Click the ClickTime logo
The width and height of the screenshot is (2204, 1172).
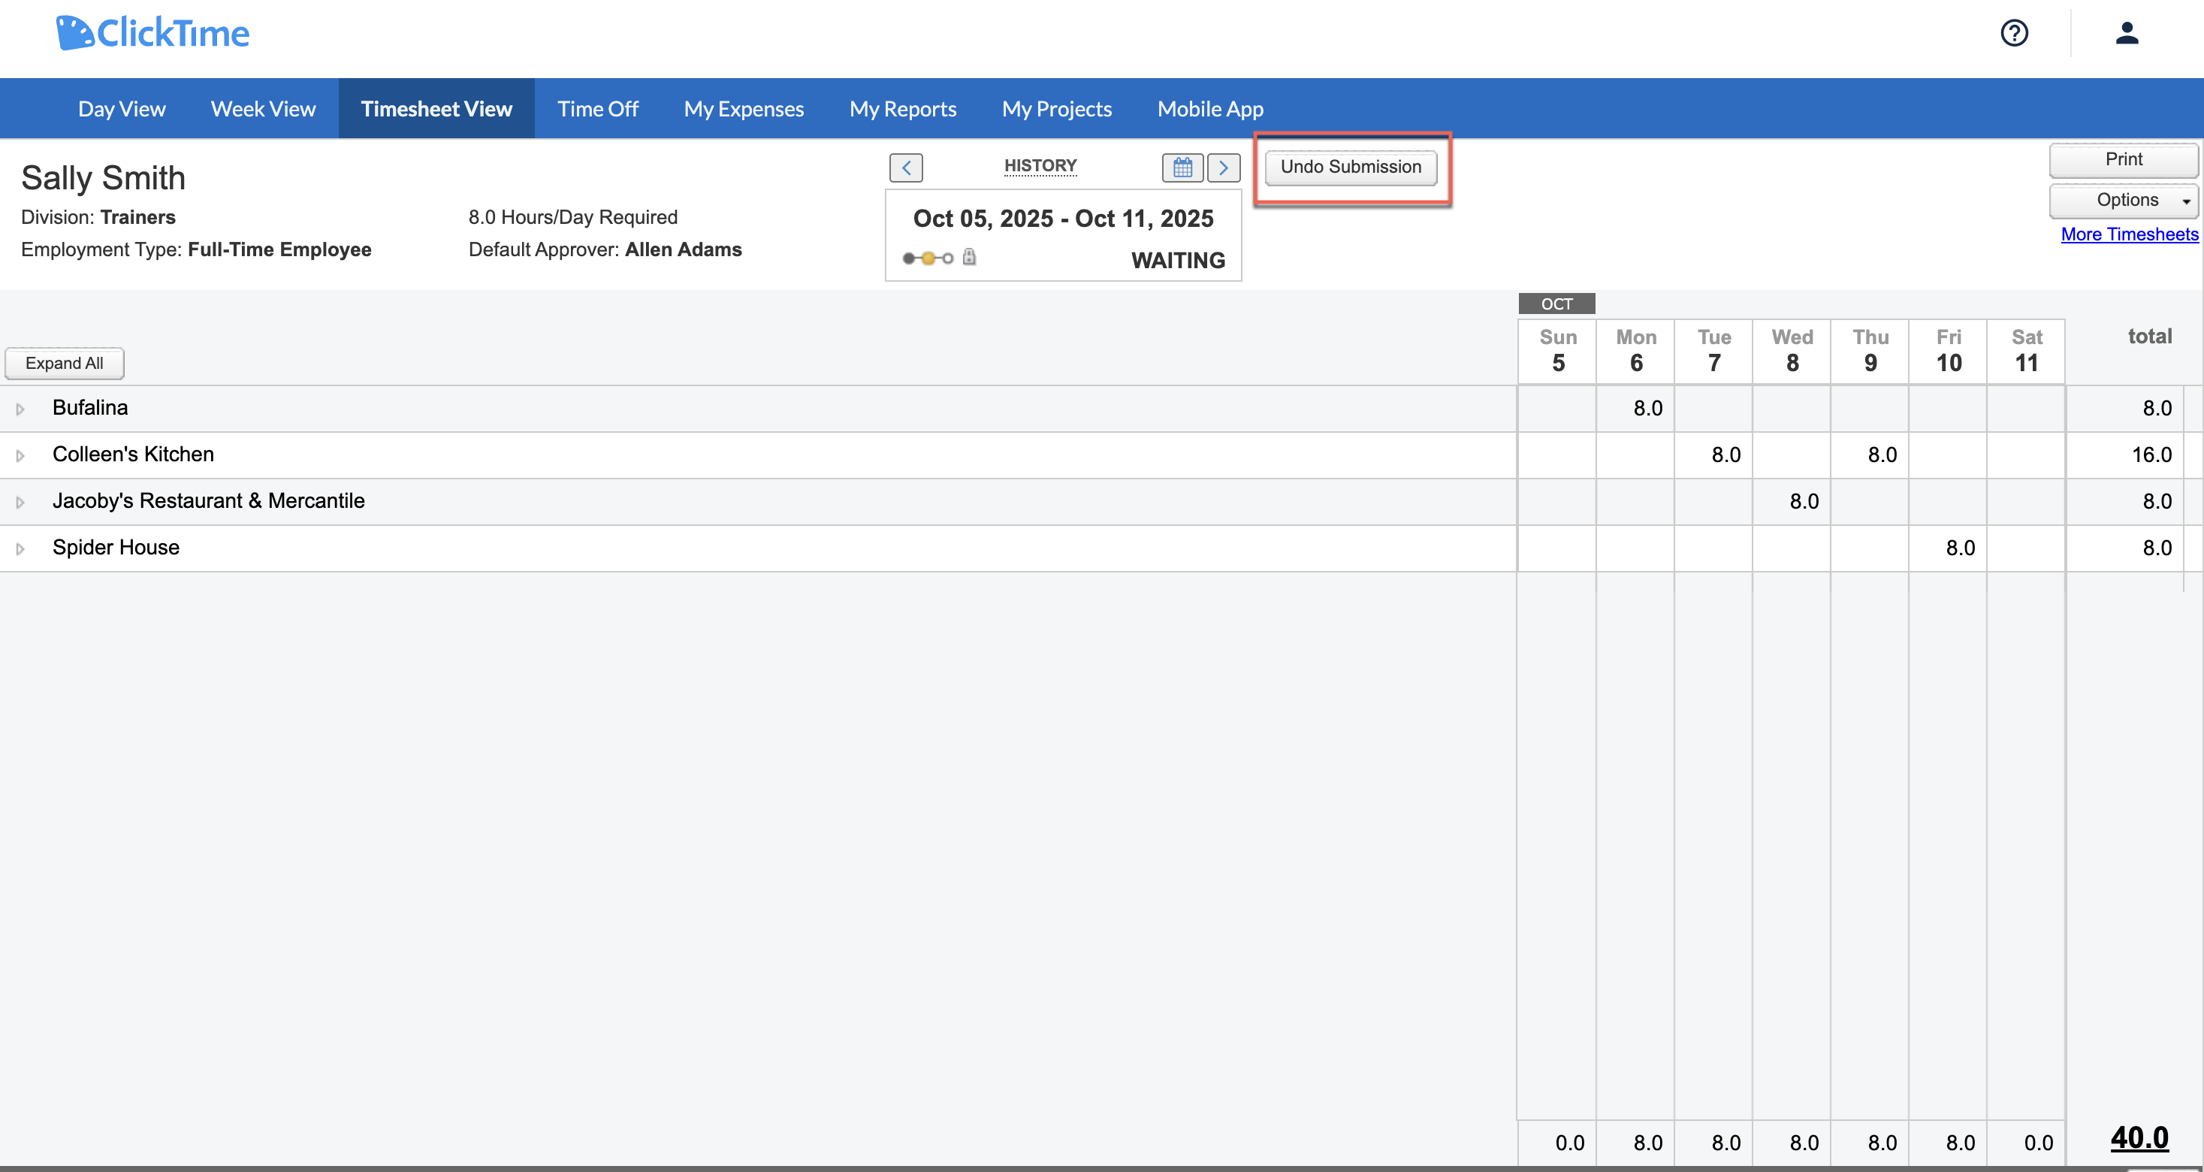click(152, 33)
